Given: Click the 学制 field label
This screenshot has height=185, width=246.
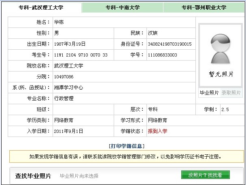Looking at the screenshot, I should [x=210, y=109].
